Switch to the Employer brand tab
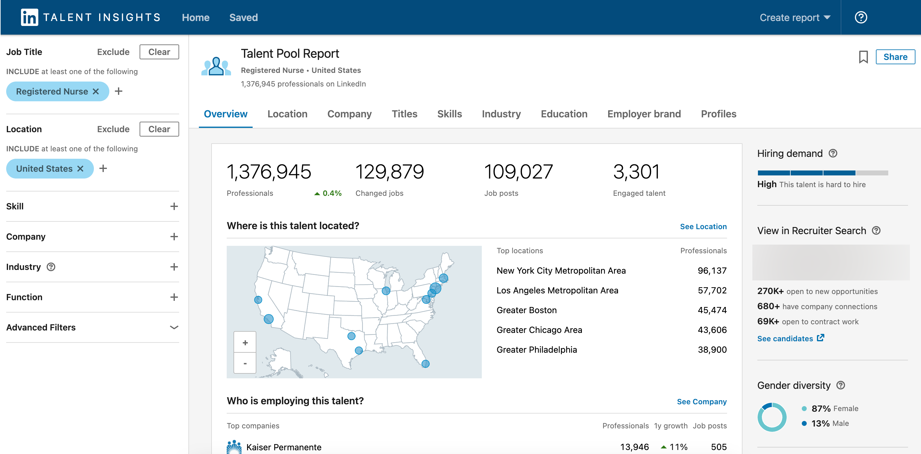The image size is (921, 454). (644, 114)
